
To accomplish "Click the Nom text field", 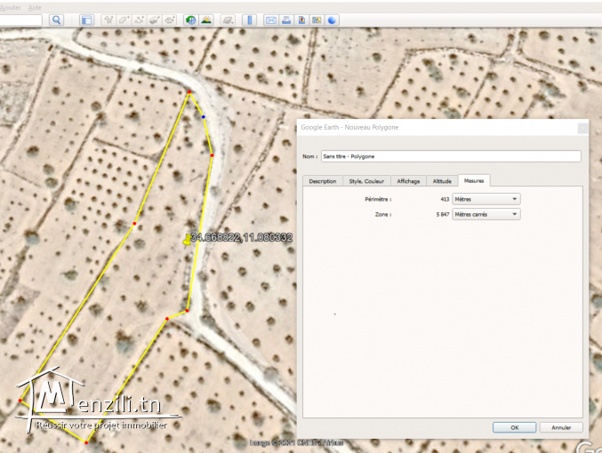I will 451,156.
